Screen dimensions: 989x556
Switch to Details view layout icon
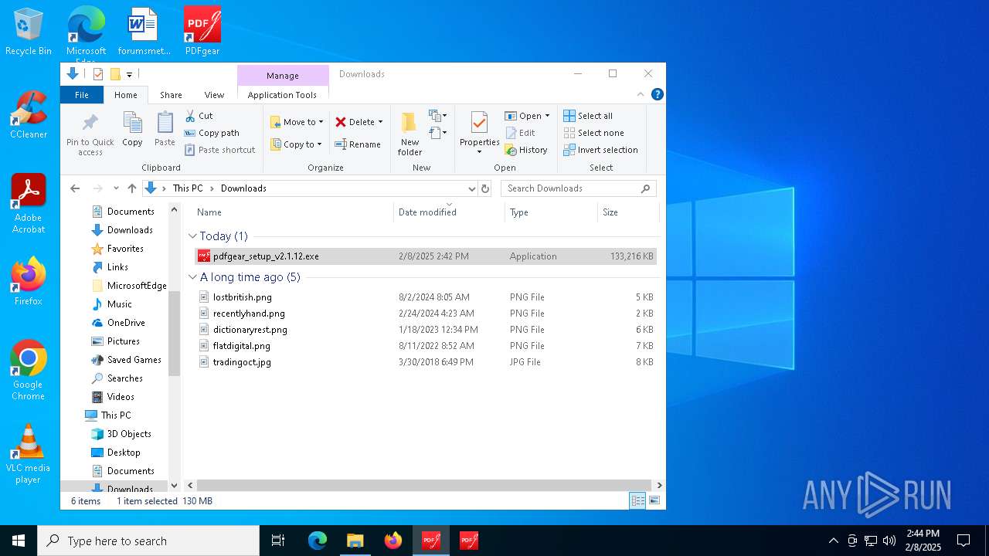coord(637,501)
